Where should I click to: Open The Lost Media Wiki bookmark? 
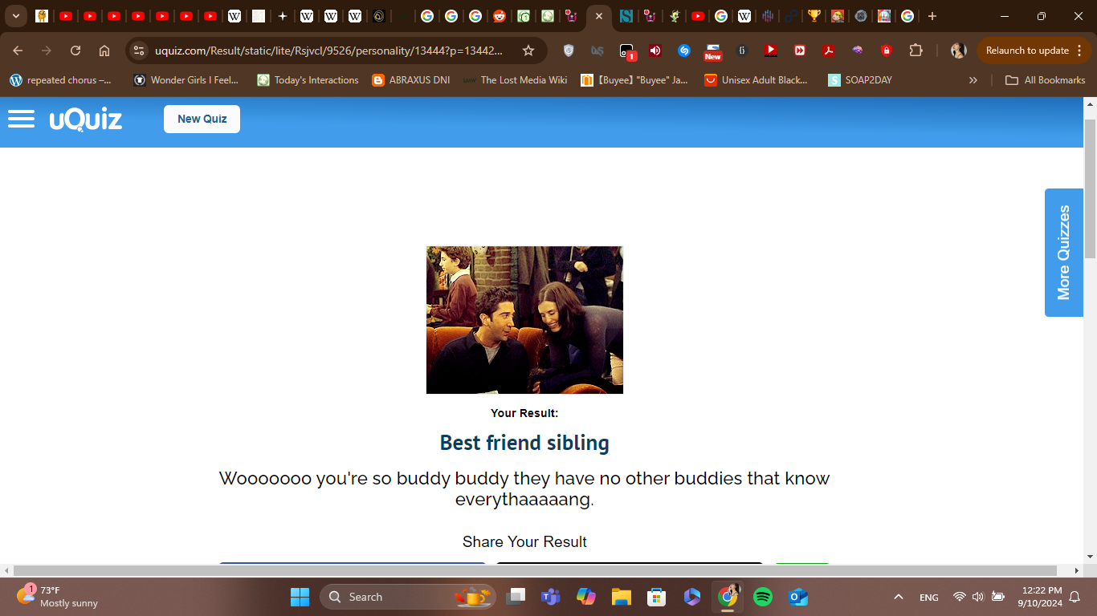click(x=515, y=80)
